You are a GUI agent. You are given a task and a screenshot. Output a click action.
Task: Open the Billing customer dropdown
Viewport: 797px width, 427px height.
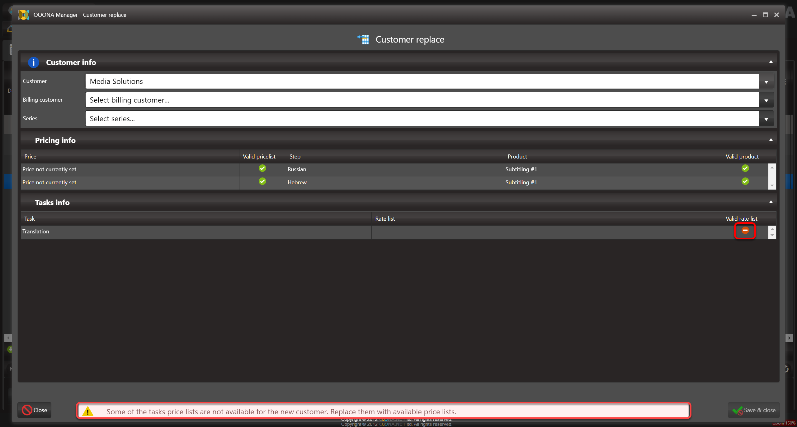[766, 100]
